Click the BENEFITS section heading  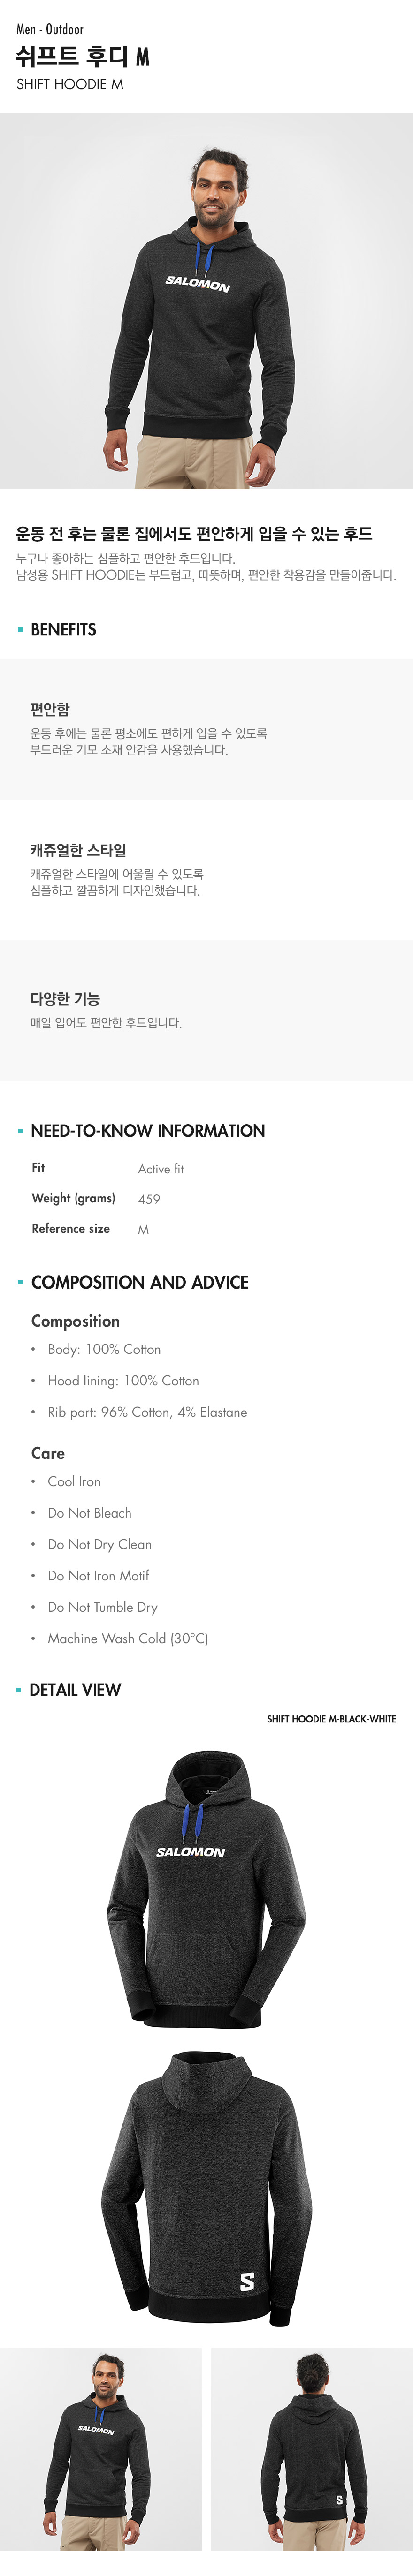click(x=63, y=629)
